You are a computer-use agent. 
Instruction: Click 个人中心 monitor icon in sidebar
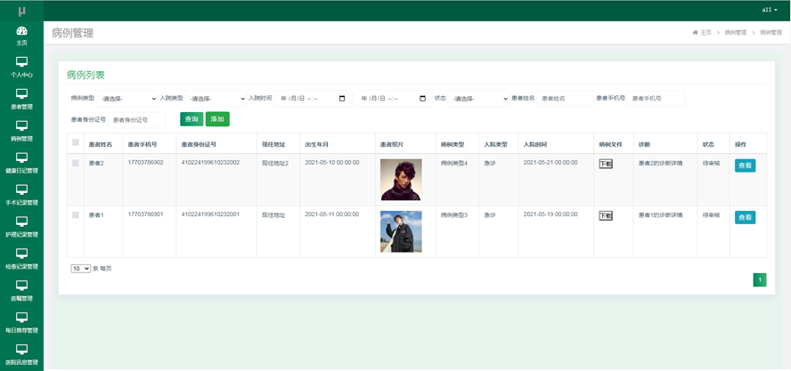(21, 62)
